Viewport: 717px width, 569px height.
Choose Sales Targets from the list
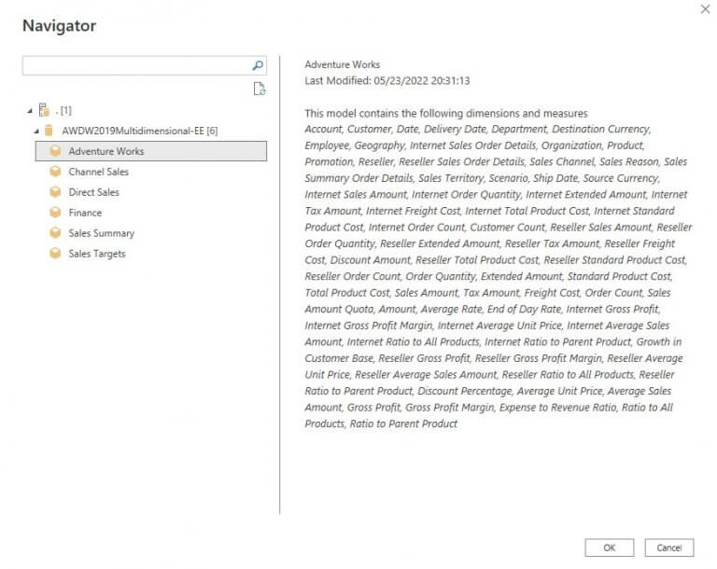[97, 254]
